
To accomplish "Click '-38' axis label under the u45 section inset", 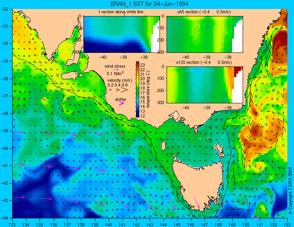I will click(228, 57).
